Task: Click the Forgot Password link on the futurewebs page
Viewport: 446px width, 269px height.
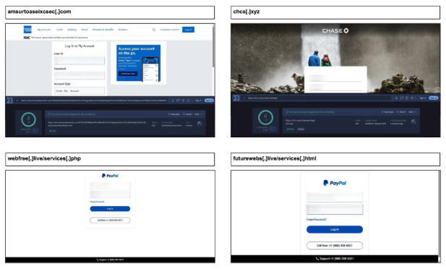Action: (x=316, y=220)
